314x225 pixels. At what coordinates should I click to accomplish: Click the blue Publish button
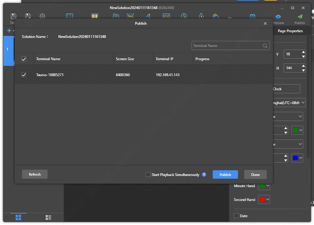pos(225,174)
